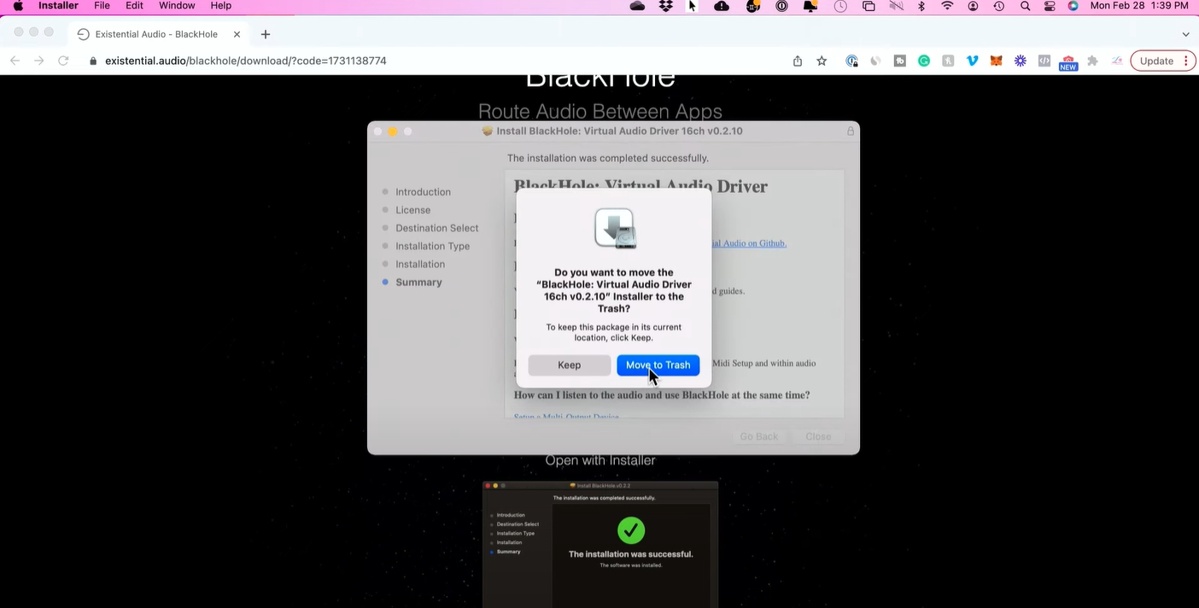Open a new browser tab

click(266, 34)
